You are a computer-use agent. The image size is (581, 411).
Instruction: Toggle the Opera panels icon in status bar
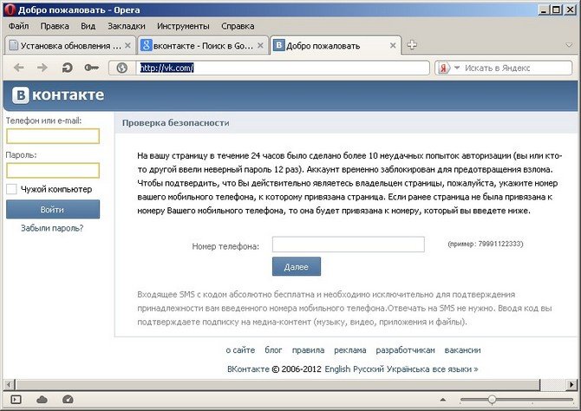click(x=16, y=399)
